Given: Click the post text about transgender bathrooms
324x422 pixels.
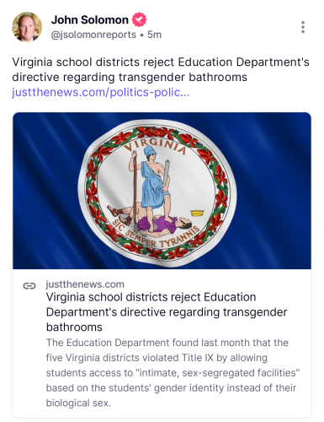Looking at the screenshot, I should (x=161, y=69).
